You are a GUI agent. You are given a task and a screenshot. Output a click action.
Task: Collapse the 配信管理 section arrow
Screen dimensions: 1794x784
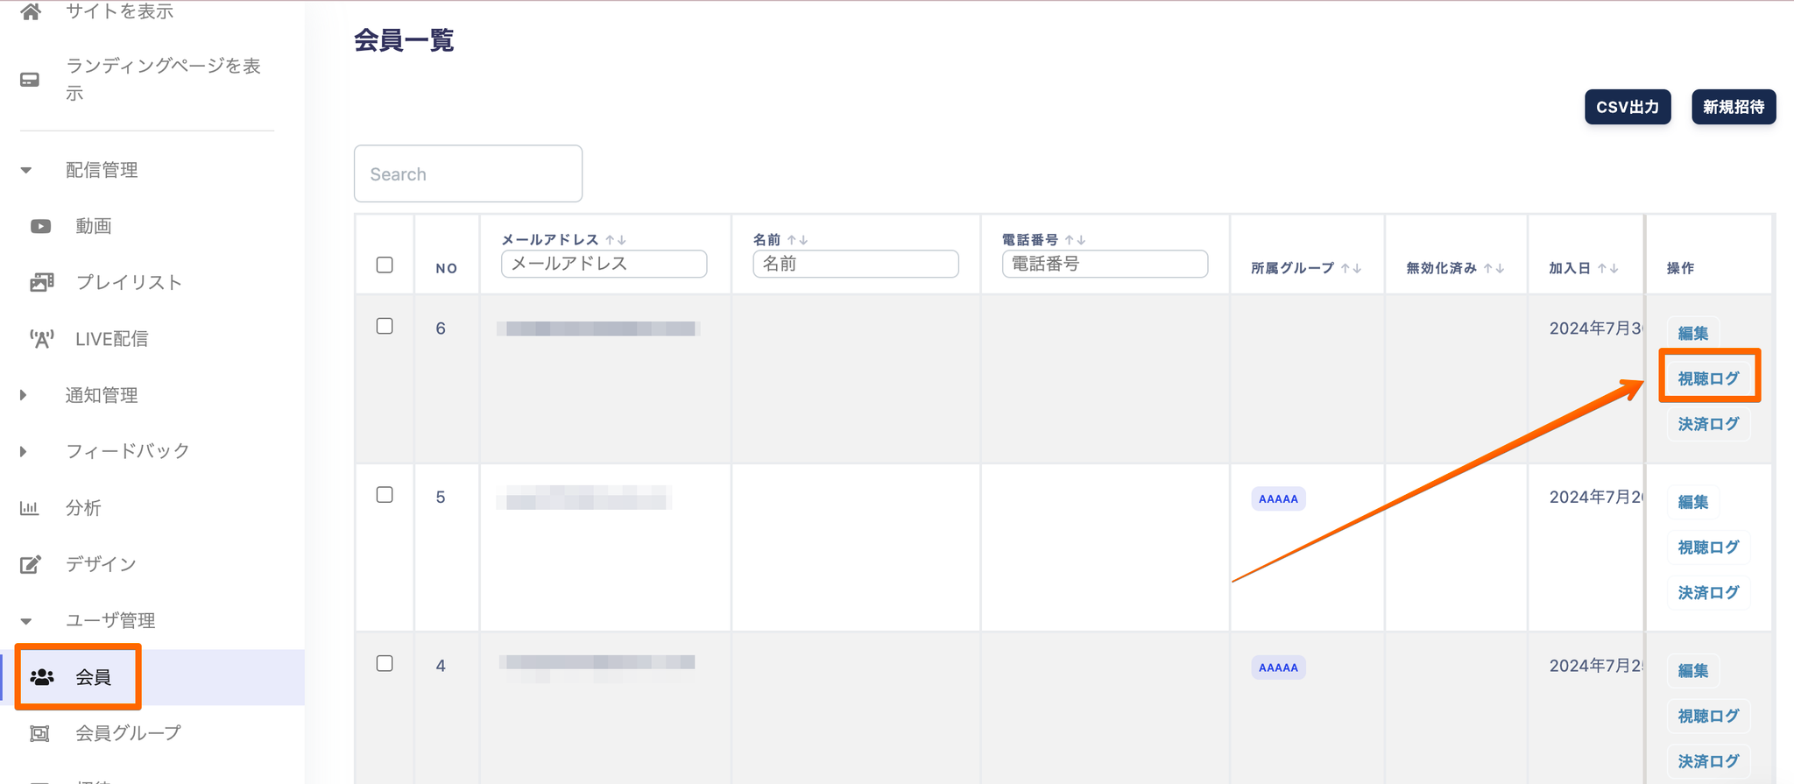pyautogui.click(x=26, y=170)
